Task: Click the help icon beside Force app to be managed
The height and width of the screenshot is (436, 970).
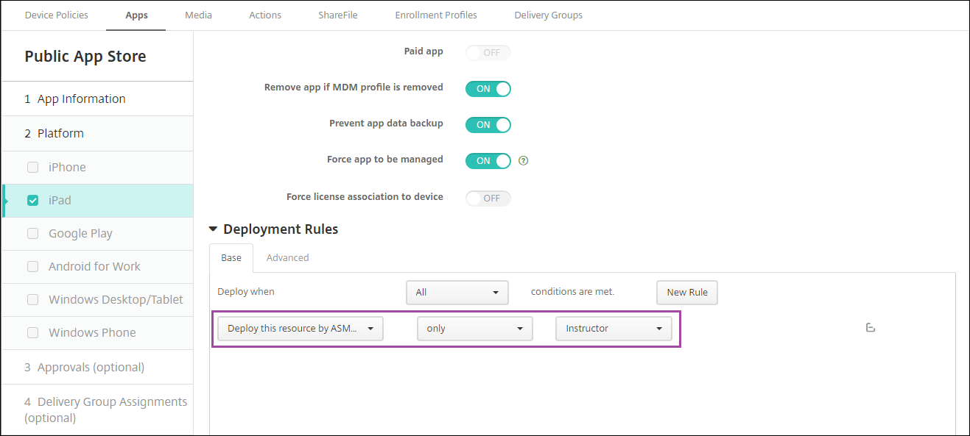Action: point(524,160)
